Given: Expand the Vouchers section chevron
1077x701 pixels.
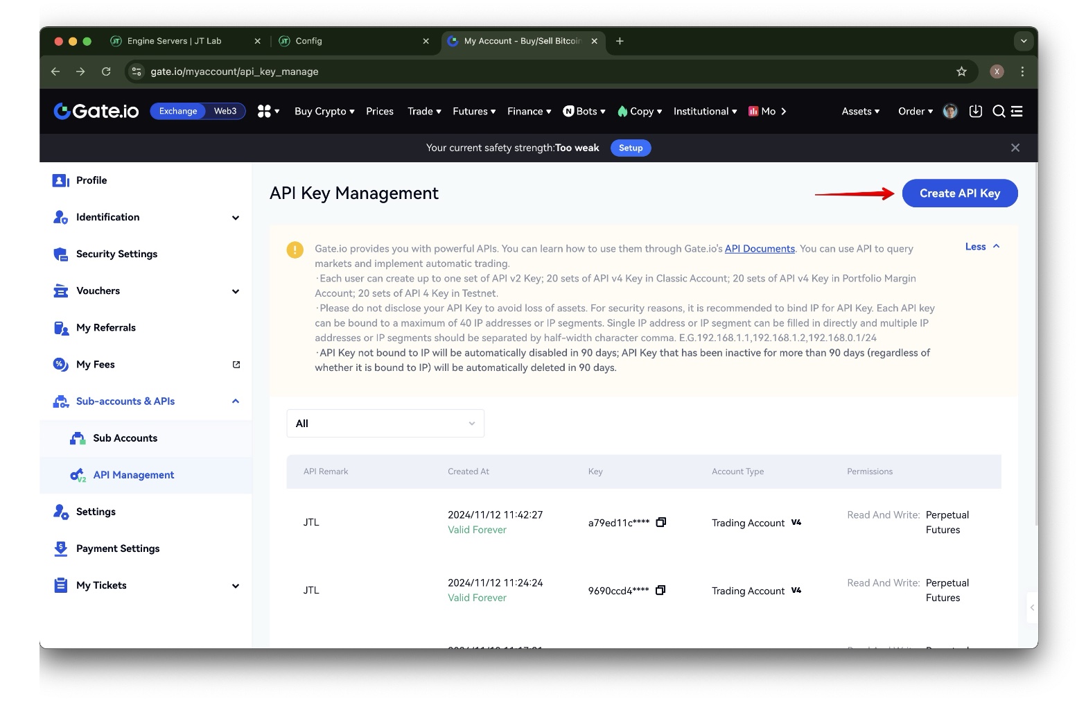Looking at the screenshot, I should (236, 291).
